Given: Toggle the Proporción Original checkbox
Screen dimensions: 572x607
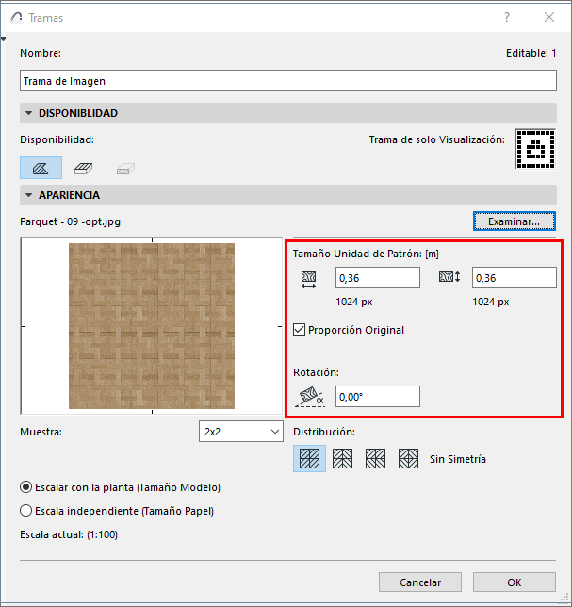Looking at the screenshot, I should [299, 330].
